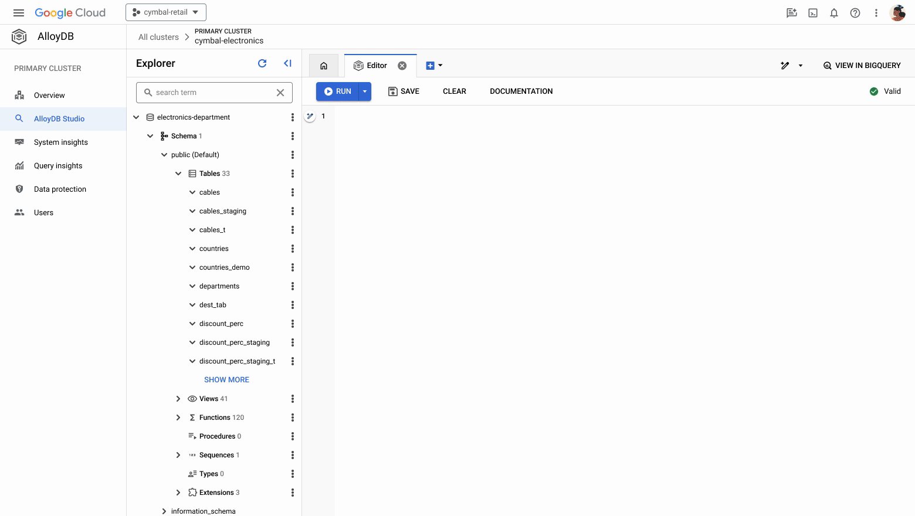
Task: Open Gemini chat assistant icon in header
Action: coord(792,13)
